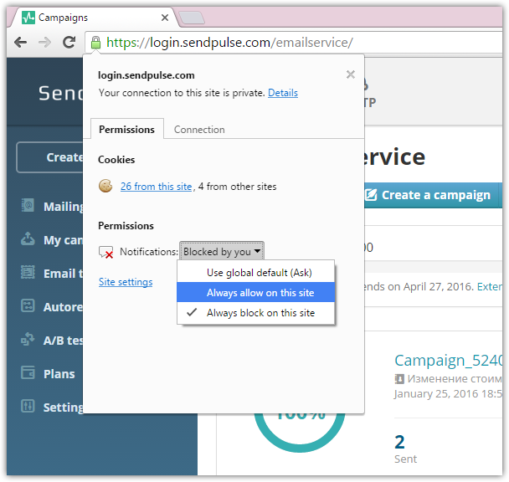
Task: Go back with the browser back arrow
Action: click(20, 42)
